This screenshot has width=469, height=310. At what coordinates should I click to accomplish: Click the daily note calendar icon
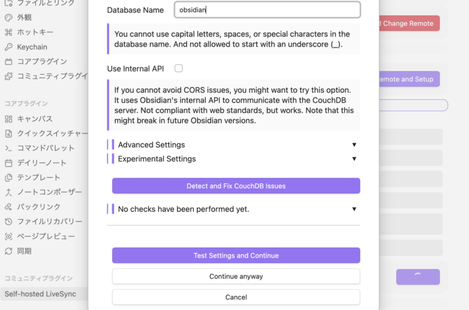pyautogui.click(x=9, y=163)
